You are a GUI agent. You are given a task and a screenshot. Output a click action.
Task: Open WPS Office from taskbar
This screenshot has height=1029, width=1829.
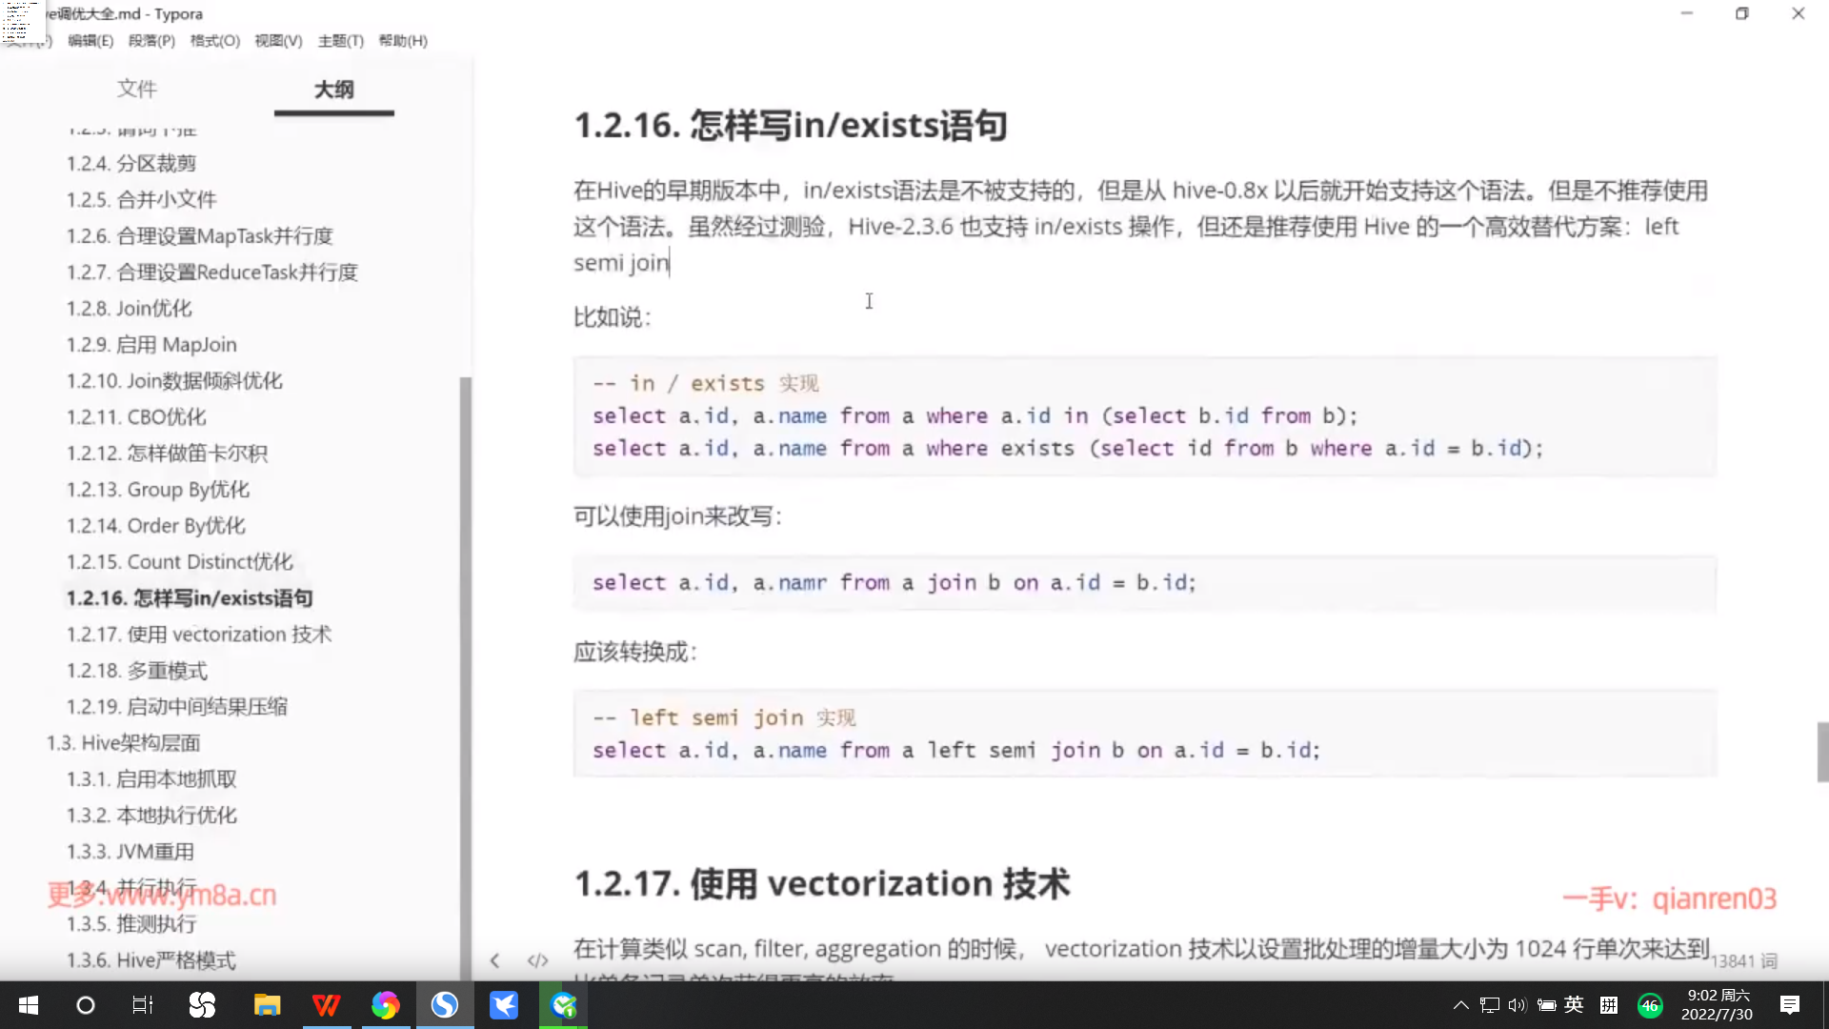tap(326, 1005)
